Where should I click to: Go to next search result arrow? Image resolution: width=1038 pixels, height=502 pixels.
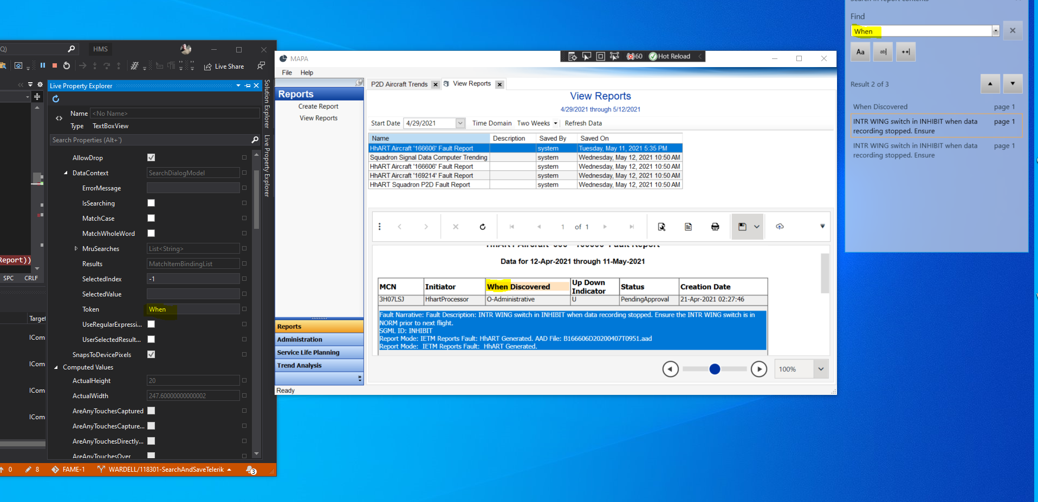[1013, 84]
